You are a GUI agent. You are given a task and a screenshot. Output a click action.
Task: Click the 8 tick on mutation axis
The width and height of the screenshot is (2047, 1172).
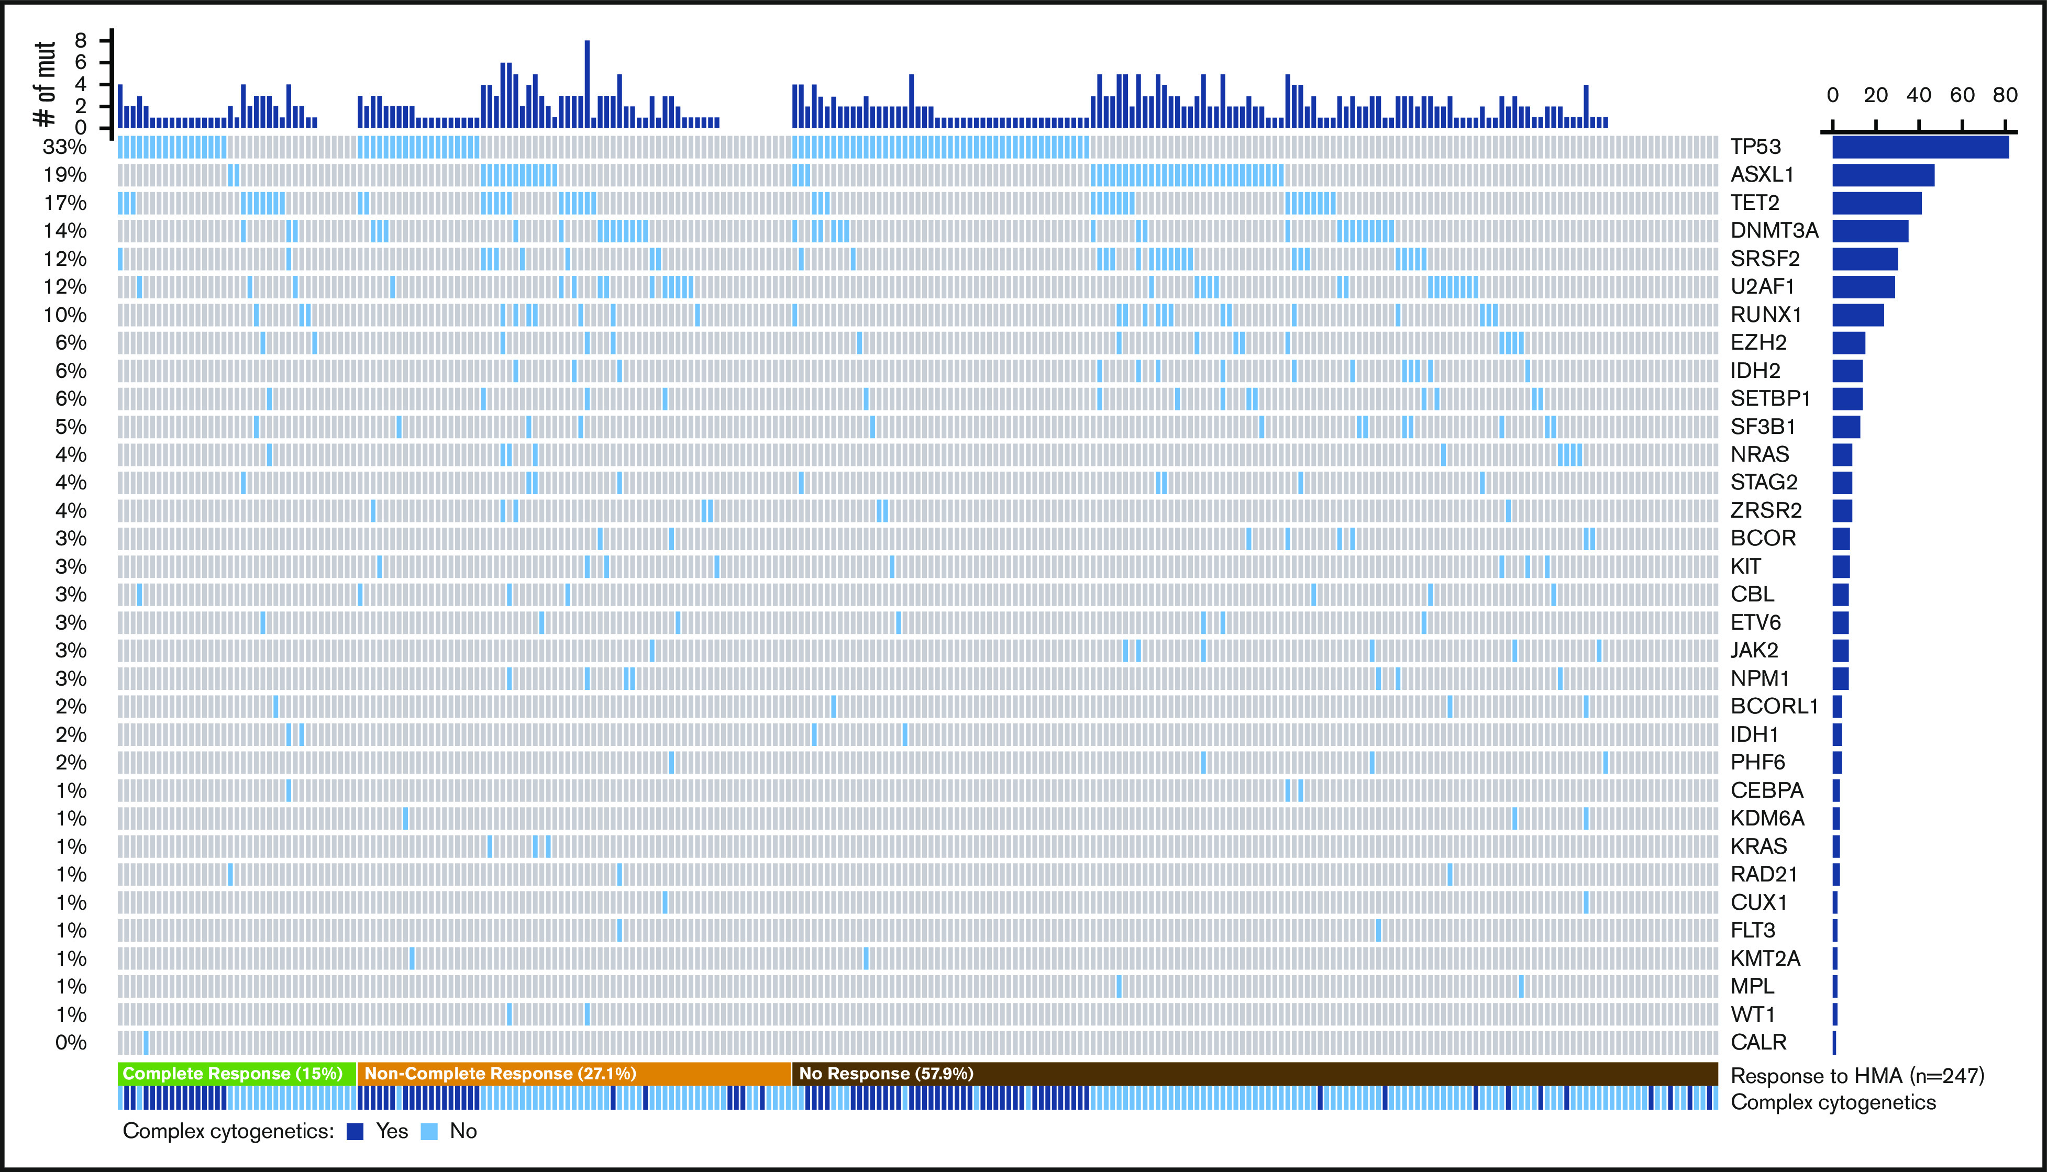[x=81, y=40]
